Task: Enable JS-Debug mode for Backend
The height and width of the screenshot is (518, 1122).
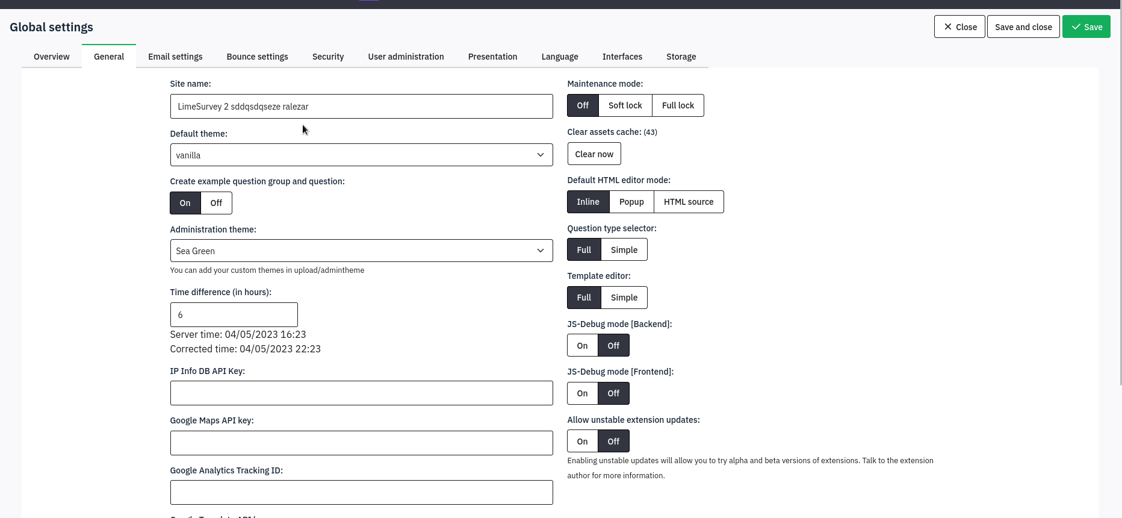Action: point(582,346)
